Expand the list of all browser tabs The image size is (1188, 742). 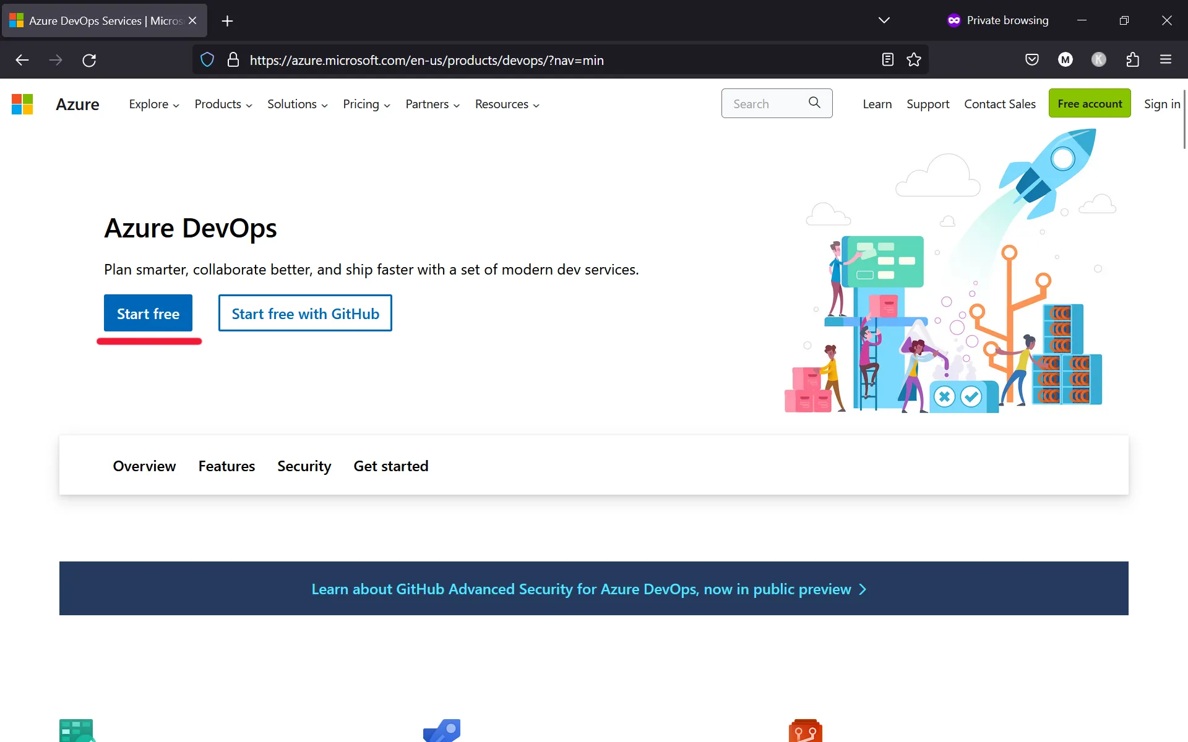pyautogui.click(x=884, y=20)
